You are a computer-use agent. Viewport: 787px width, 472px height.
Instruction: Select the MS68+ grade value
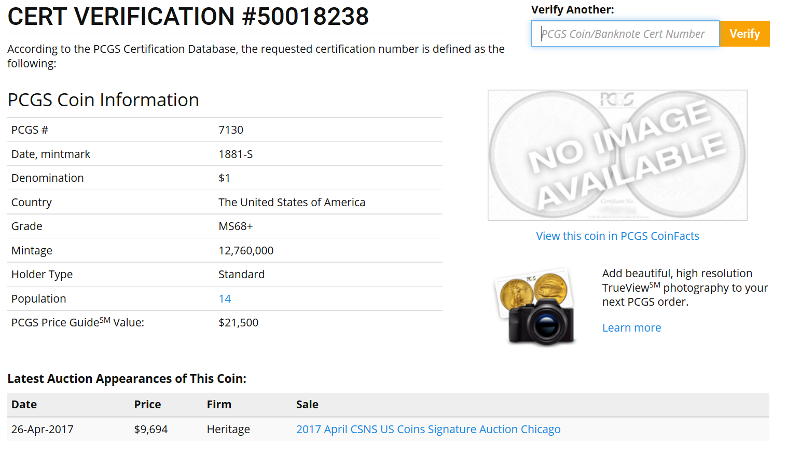coord(236,226)
